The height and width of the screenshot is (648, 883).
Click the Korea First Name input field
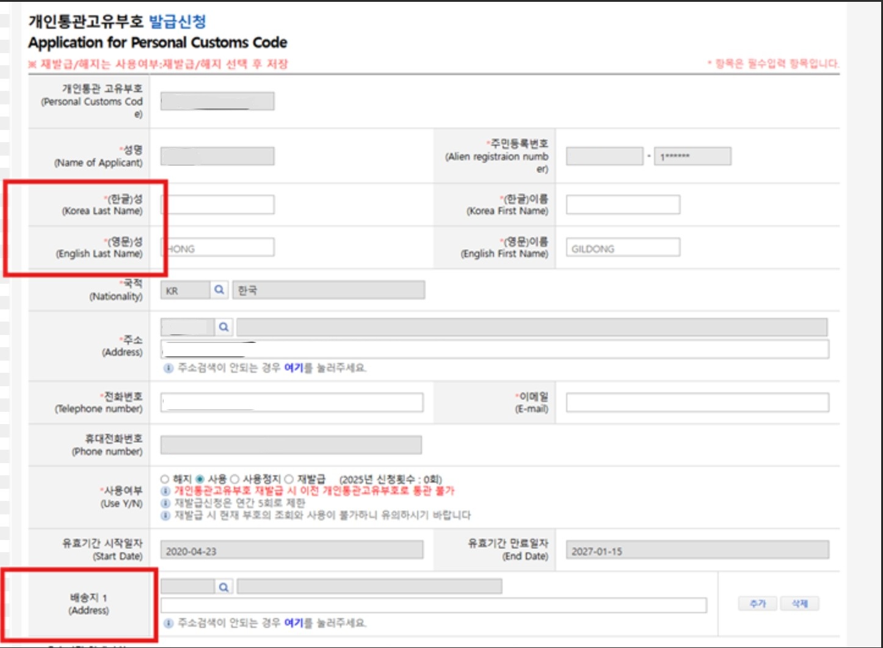tap(622, 204)
